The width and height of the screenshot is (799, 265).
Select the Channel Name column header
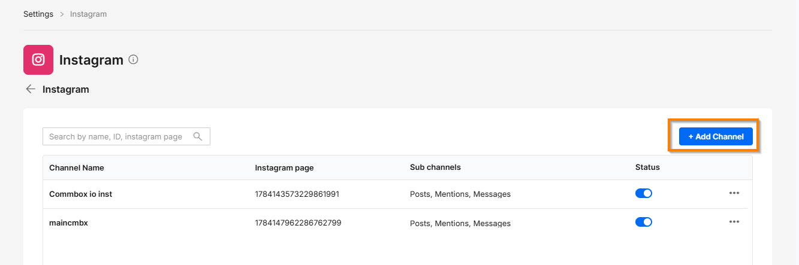pos(77,167)
